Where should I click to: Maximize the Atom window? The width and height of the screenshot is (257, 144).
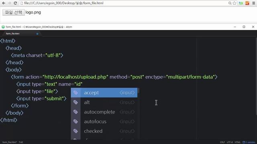pos(244,27)
